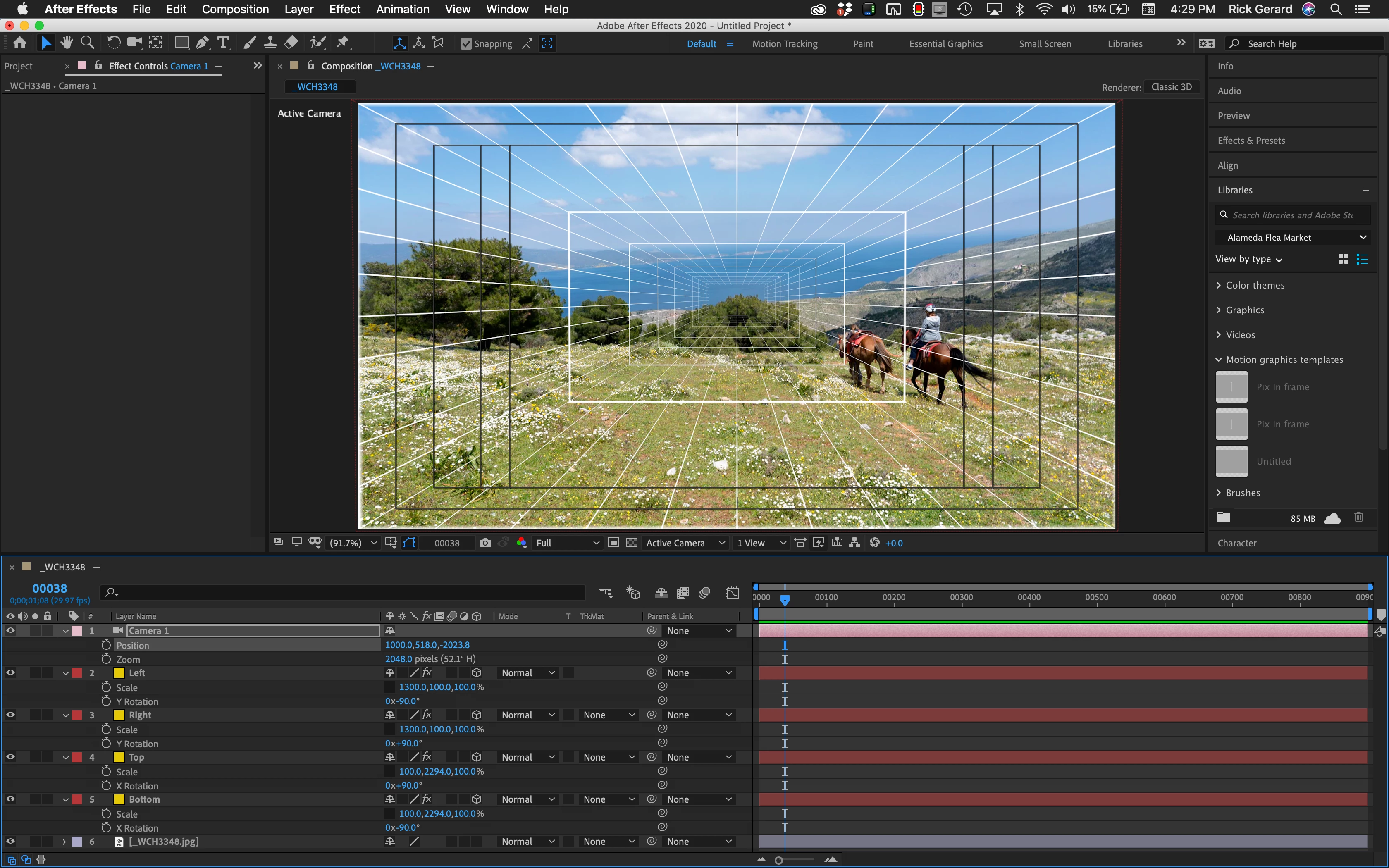Click the Take Snapshot camera icon

[485, 543]
